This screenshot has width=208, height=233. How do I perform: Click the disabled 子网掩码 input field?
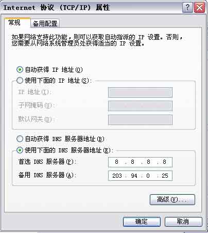(140, 106)
